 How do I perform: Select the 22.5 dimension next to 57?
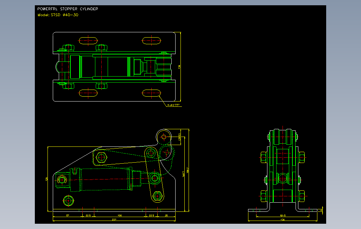click(88, 215)
